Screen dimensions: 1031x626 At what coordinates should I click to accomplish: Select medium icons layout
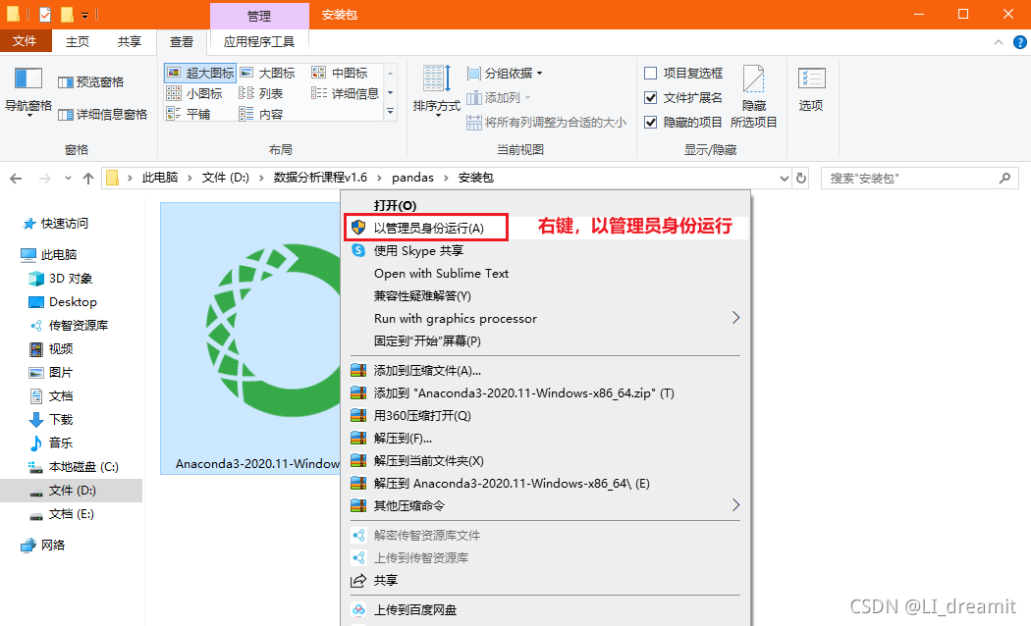point(340,73)
